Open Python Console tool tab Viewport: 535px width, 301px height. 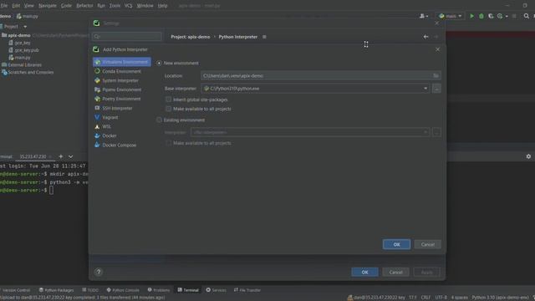(123, 290)
